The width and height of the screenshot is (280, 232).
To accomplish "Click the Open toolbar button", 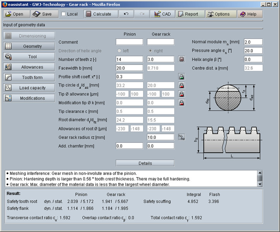I will pyautogui.click(x=16, y=14).
